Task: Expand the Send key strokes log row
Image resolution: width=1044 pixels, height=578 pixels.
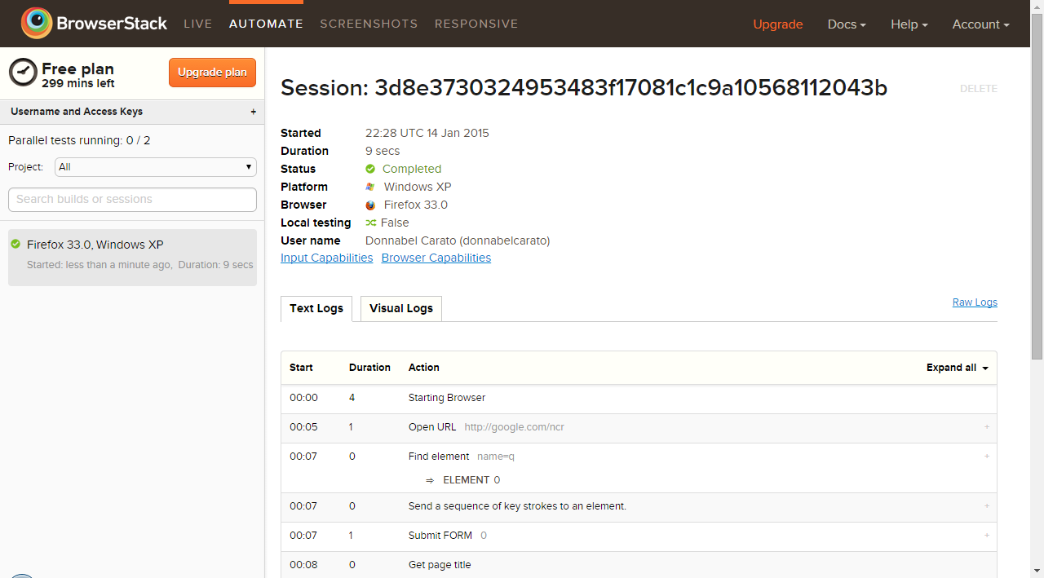Action: [x=987, y=506]
